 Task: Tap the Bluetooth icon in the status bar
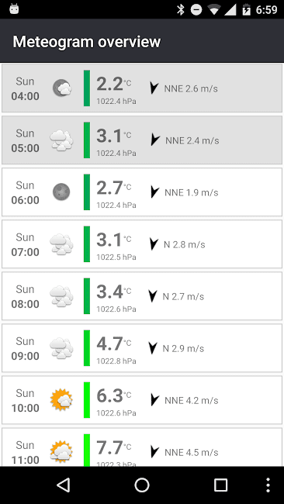(181, 9)
